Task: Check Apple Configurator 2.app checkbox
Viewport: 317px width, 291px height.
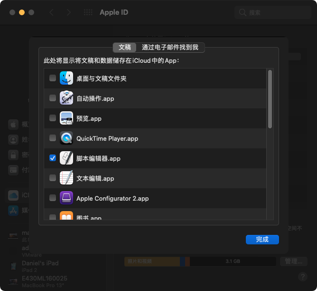Action: [53, 198]
